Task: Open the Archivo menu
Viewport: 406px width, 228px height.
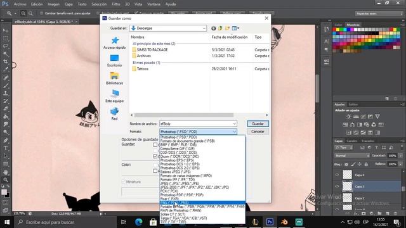Action: click(20, 4)
